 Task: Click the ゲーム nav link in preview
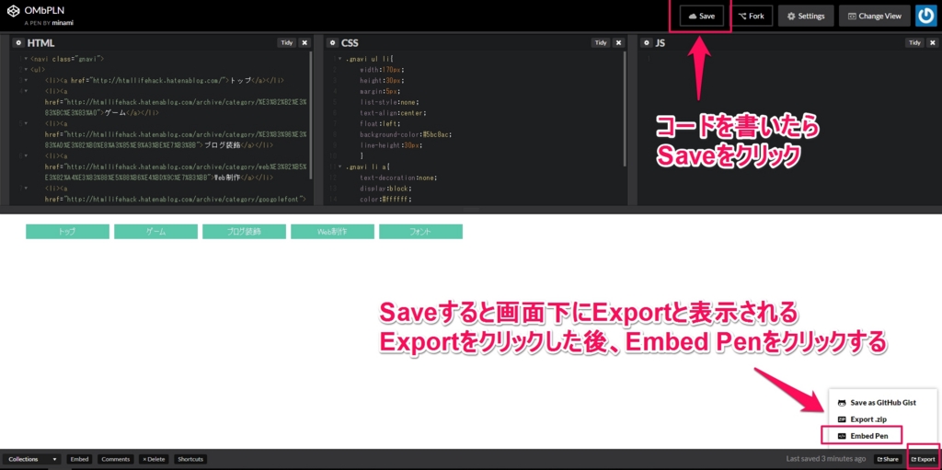point(155,232)
